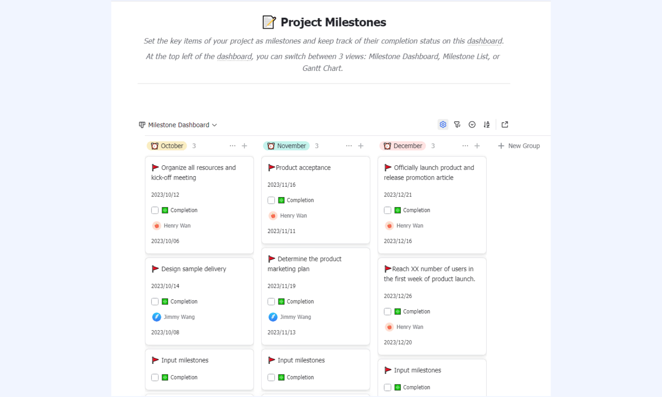Image resolution: width=662 pixels, height=397 pixels.
Task: Select the November group label tag
Action: (286, 146)
